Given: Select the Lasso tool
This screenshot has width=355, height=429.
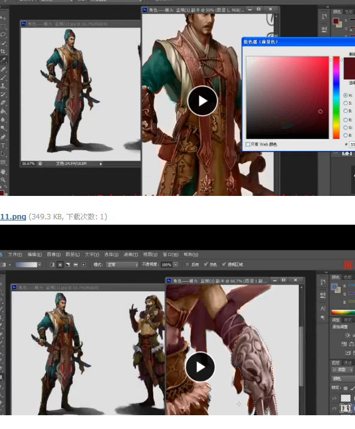Looking at the screenshot, I should click(x=3, y=35).
